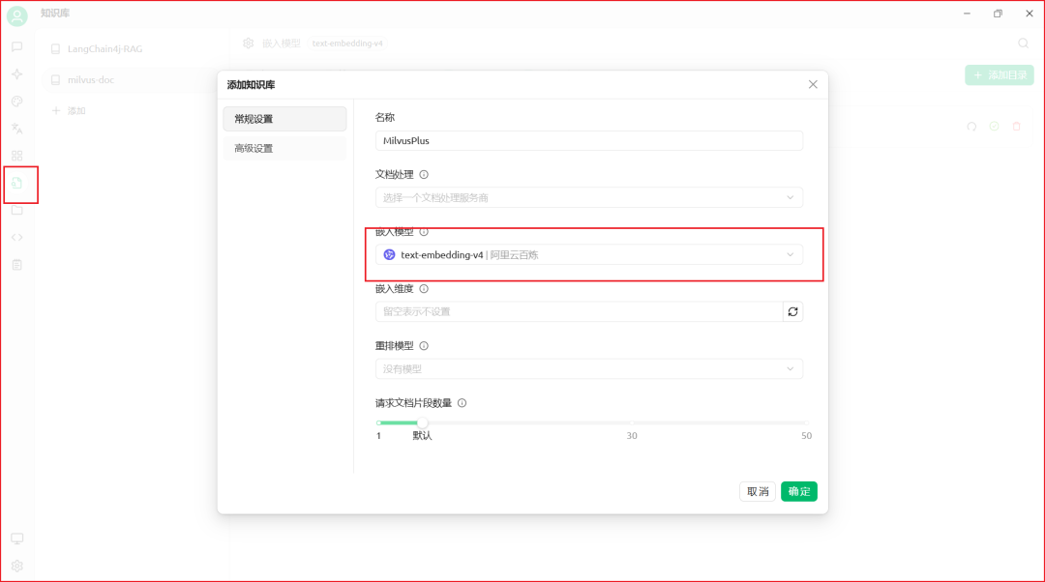Click the info icon next to 请求文档片段数量
Screen dimensions: 1045x582
point(462,403)
